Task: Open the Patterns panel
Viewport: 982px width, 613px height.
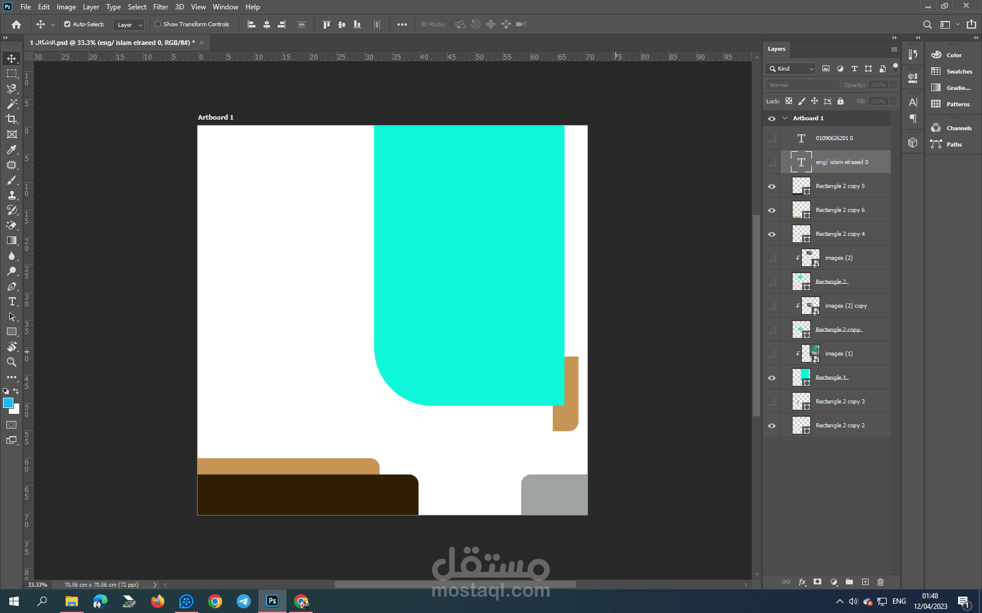Action: pos(951,104)
